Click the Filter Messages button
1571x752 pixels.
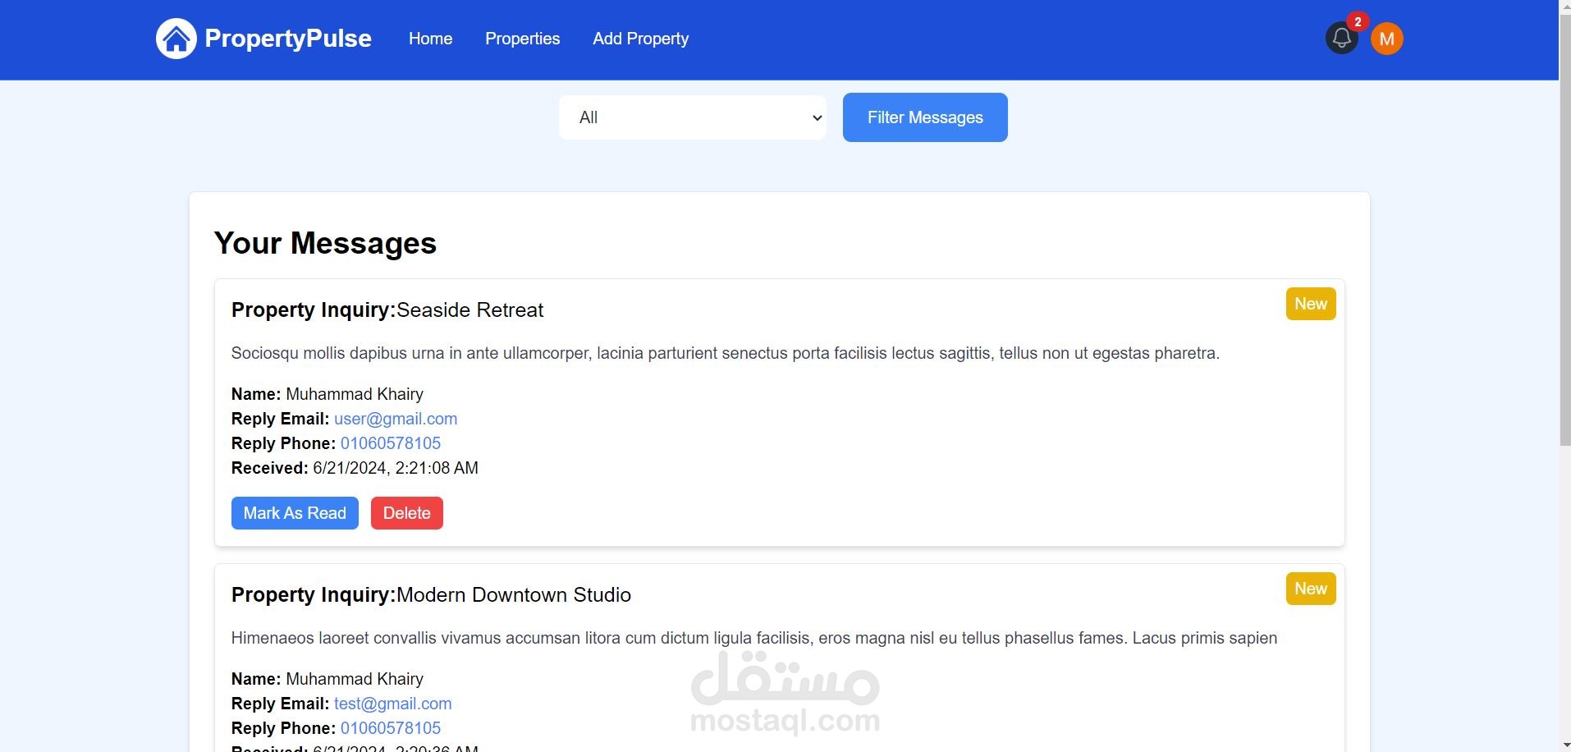(x=925, y=117)
